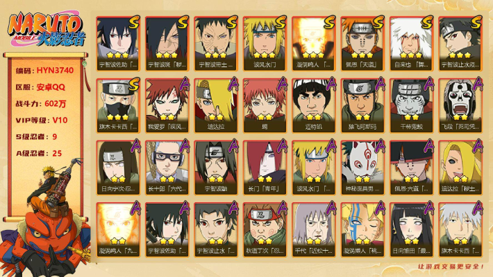Image resolution: width=493 pixels, height=277 pixels.
Task: Select the 长门「青年」 ninja card
Action: (265, 168)
